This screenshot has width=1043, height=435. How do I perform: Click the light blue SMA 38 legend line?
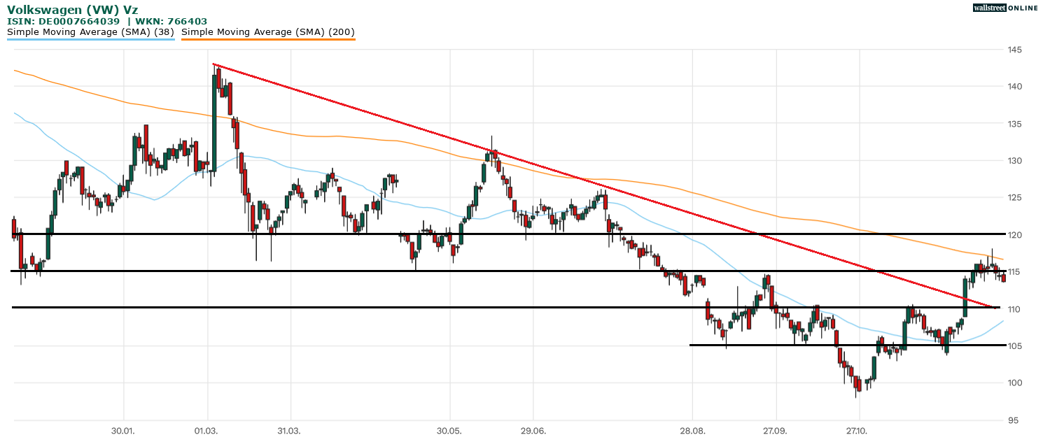click(90, 39)
